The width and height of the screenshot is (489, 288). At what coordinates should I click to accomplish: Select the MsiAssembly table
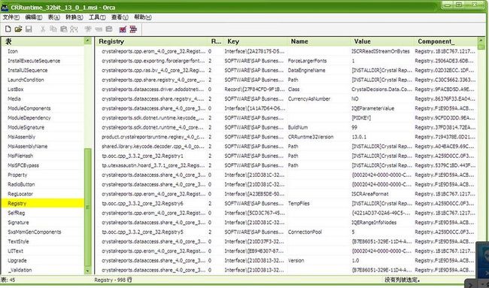(22, 137)
